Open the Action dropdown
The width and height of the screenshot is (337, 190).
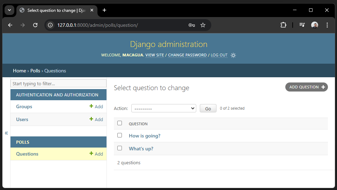[x=164, y=108]
